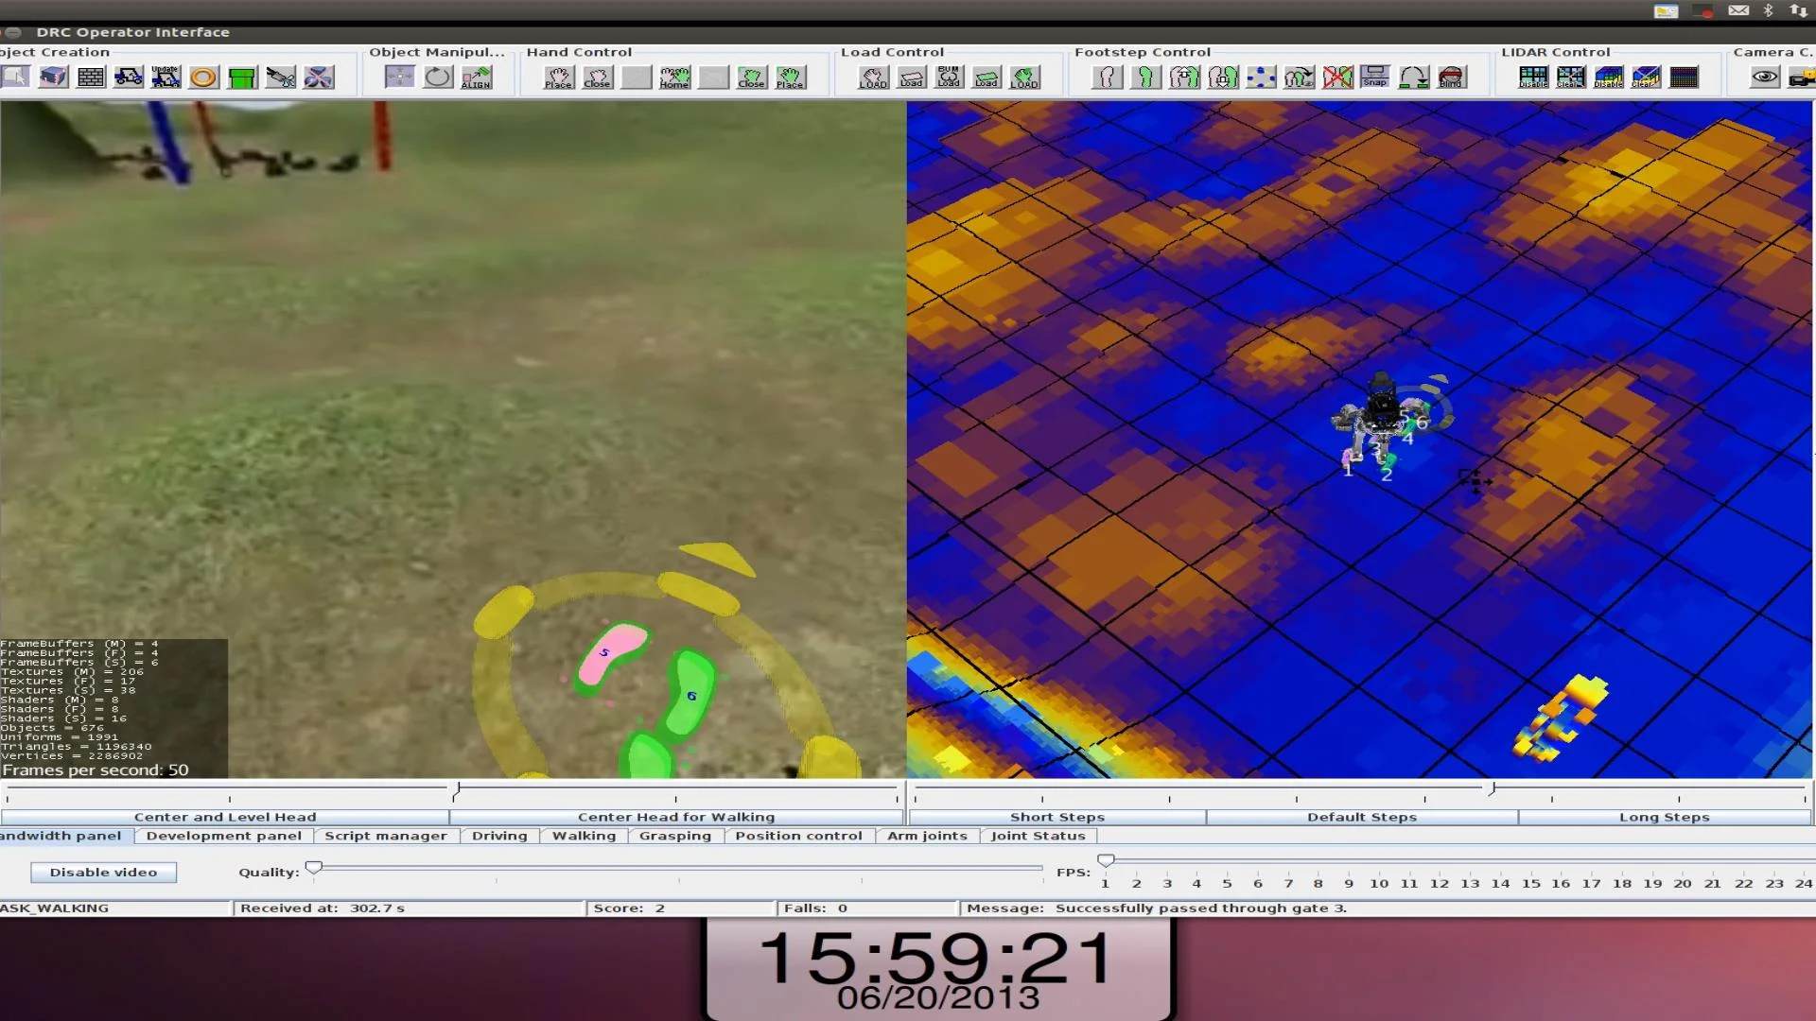Toggle Blind walking mode
This screenshot has height=1021, width=1816.
click(1451, 77)
